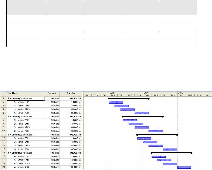
Task: Select row number 20 header
Action: [3, 167]
